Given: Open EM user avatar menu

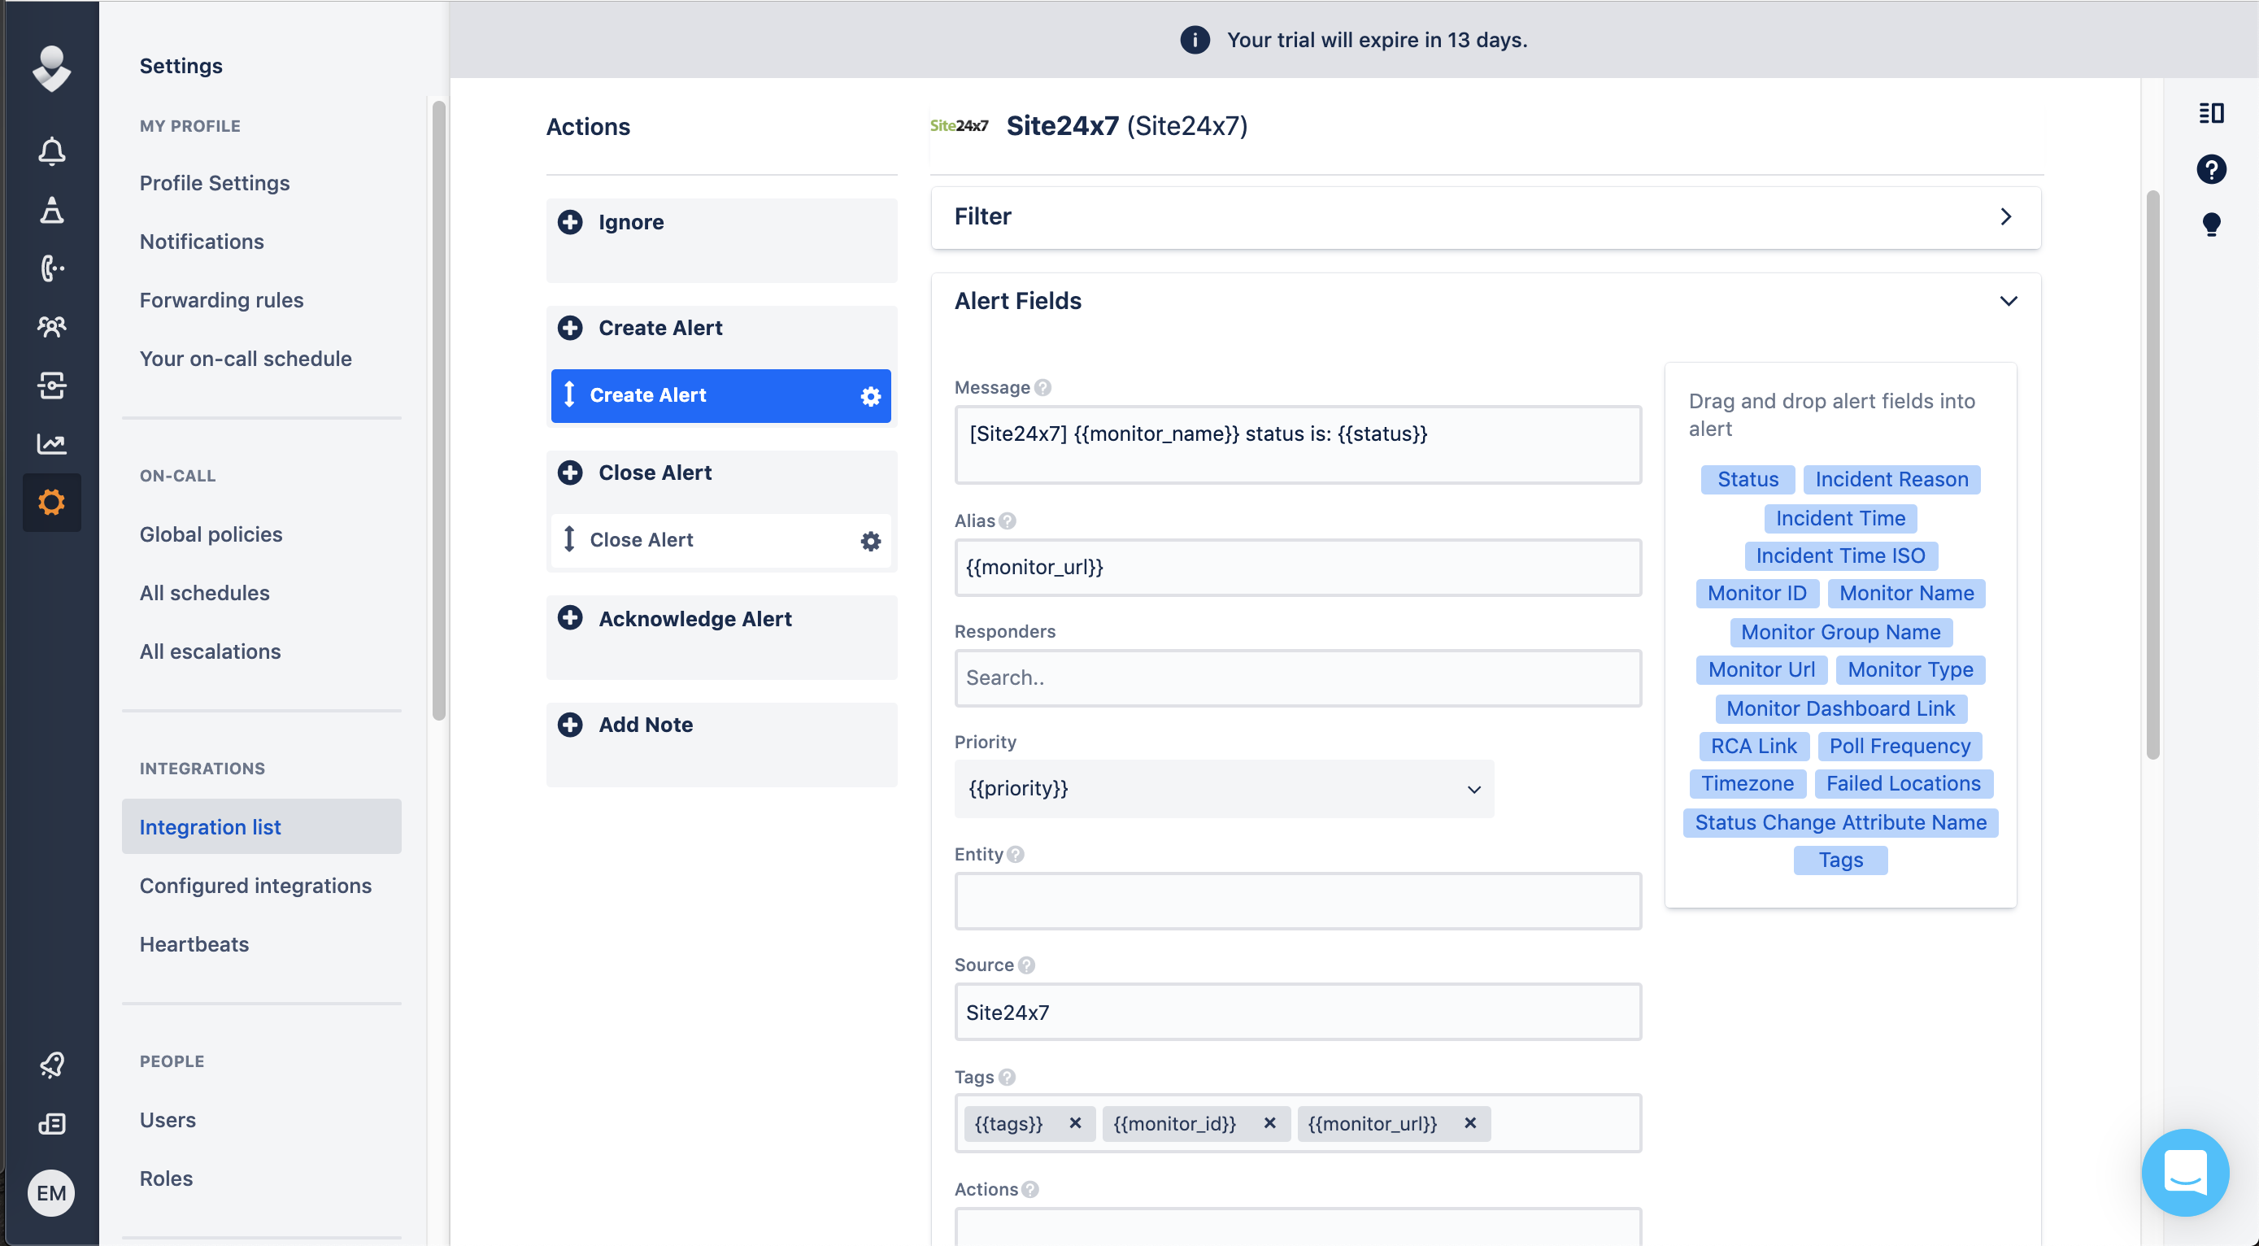Looking at the screenshot, I should coord(51,1192).
